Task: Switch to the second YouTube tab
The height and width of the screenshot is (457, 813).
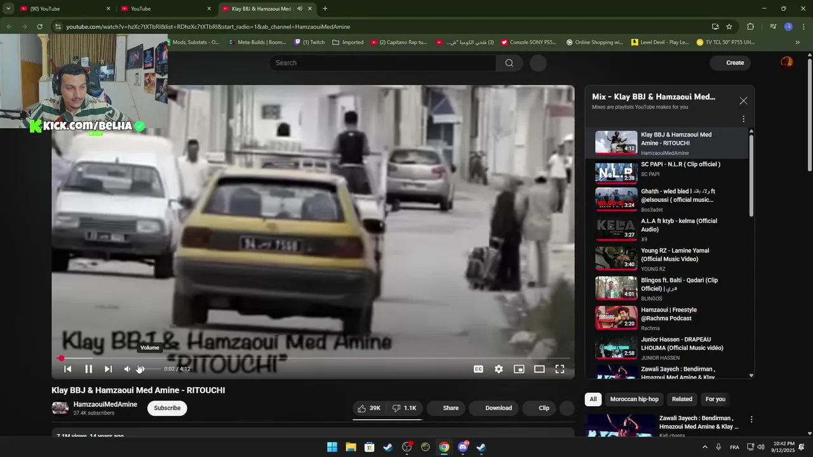Action: point(166,9)
